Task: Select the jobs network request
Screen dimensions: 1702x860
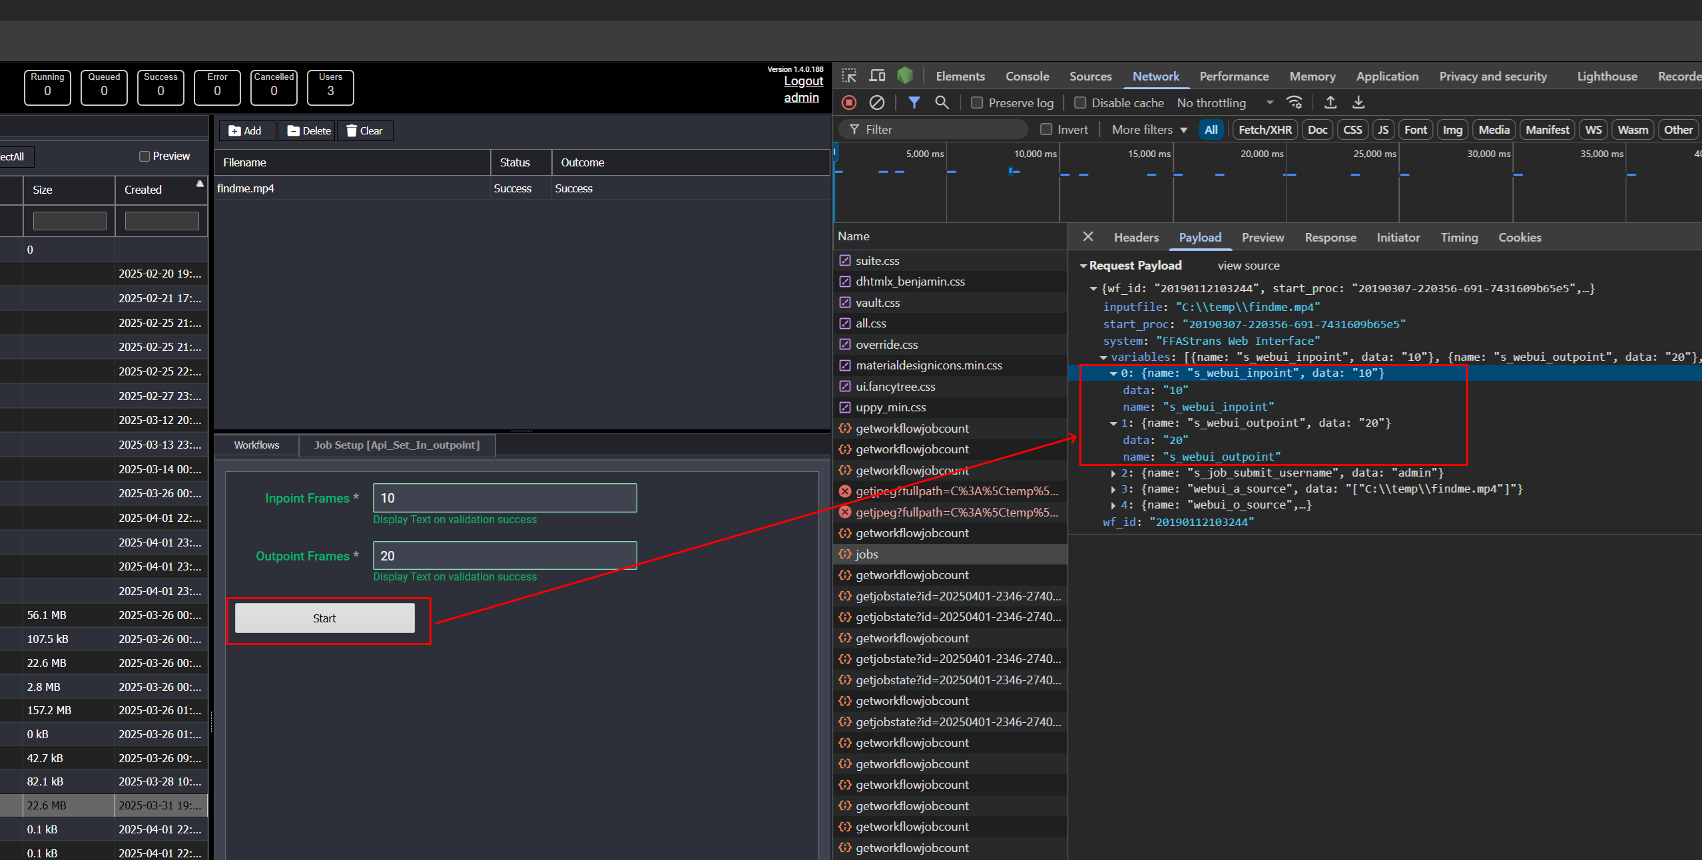Action: point(950,554)
